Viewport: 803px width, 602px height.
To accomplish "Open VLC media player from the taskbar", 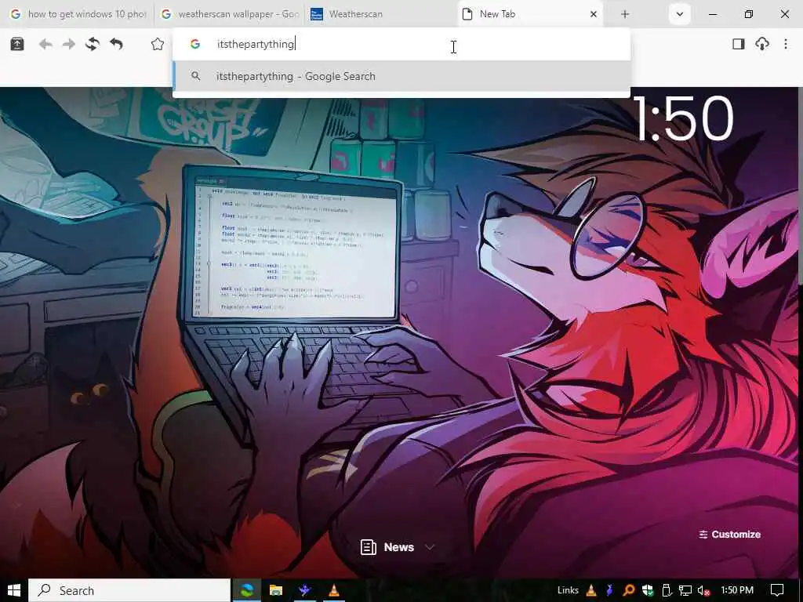I will [334, 590].
